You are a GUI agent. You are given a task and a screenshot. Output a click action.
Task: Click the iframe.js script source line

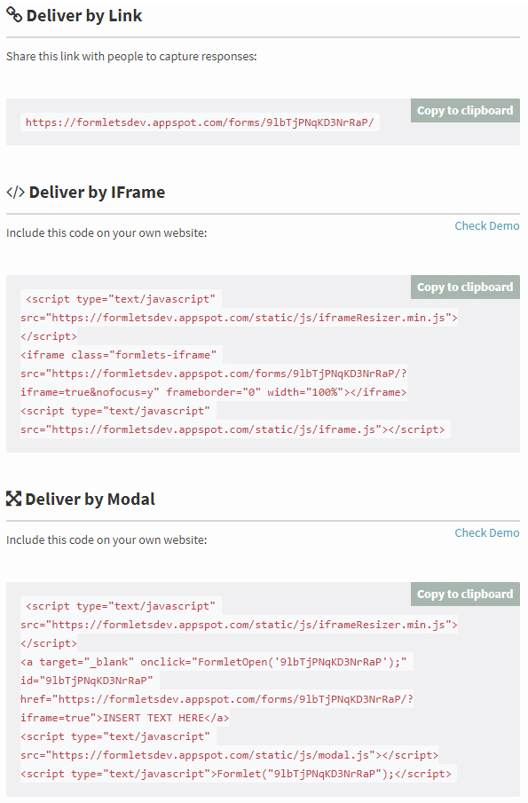(233, 429)
